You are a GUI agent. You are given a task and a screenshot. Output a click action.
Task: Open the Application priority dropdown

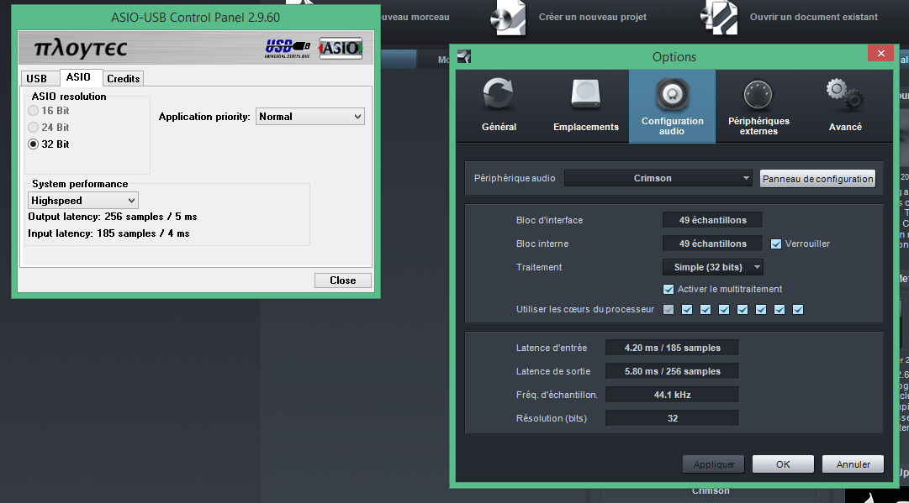(310, 117)
